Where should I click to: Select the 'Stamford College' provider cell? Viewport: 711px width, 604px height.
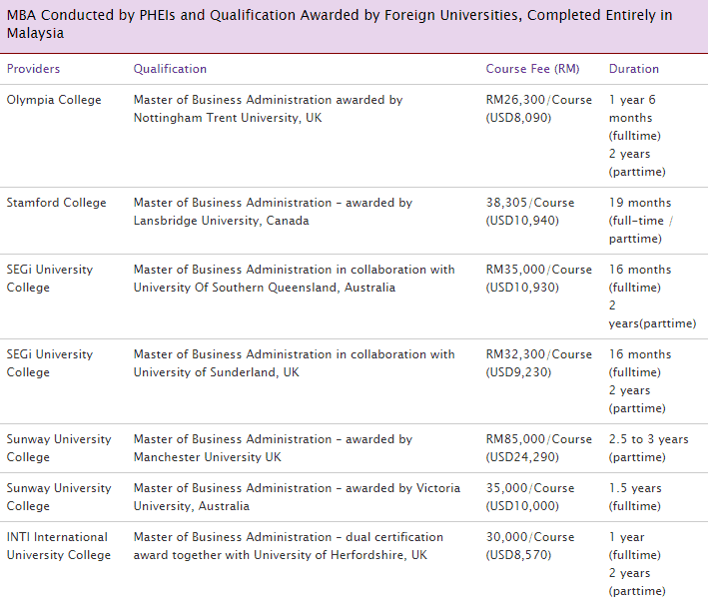click(x=56, y=203)
